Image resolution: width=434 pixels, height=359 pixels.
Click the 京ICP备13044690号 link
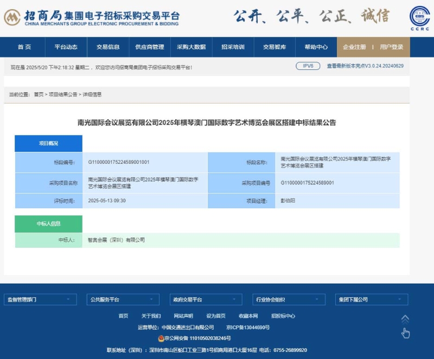point(248,328)
